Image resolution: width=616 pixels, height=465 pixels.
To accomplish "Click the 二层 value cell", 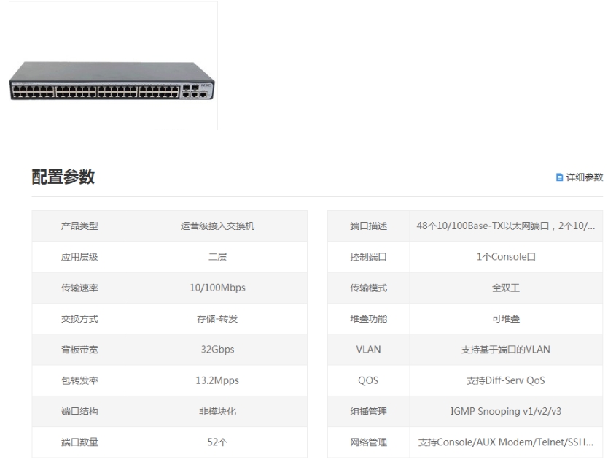I will coord(218,257).
